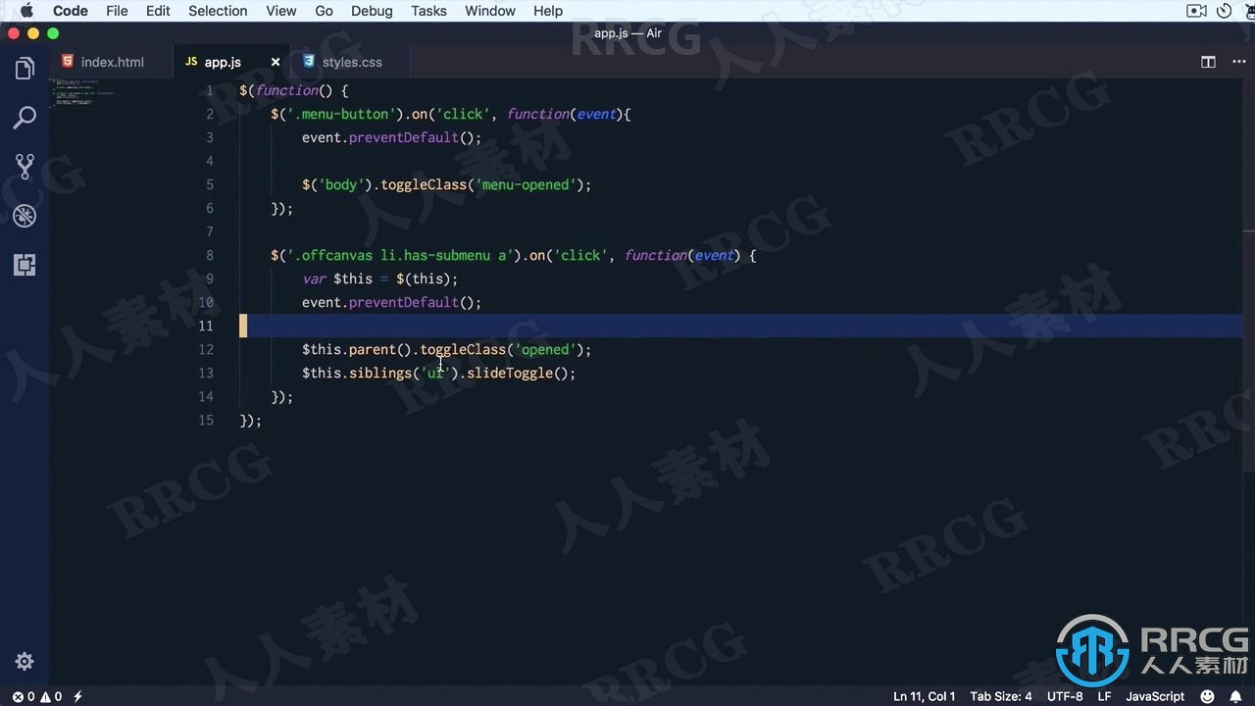This screenshot has width=1255, height=706.
Task: Click the Time Machine menu bar icon
Action: (1224, 11)
